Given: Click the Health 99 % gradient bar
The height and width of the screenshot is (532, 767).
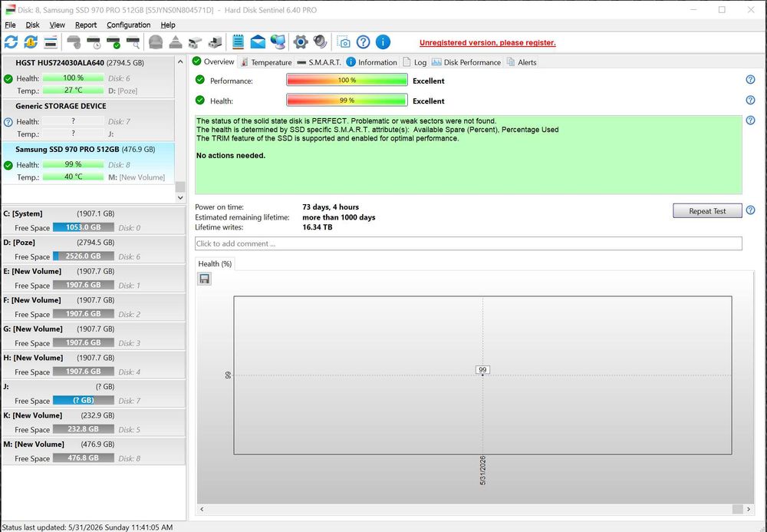Looking at the screenshot, I should (347, 100).
